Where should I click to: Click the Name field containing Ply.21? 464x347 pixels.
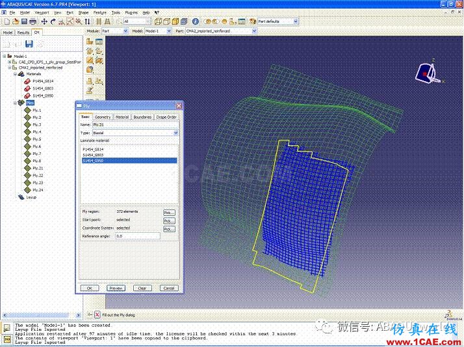tap(135, 125)
